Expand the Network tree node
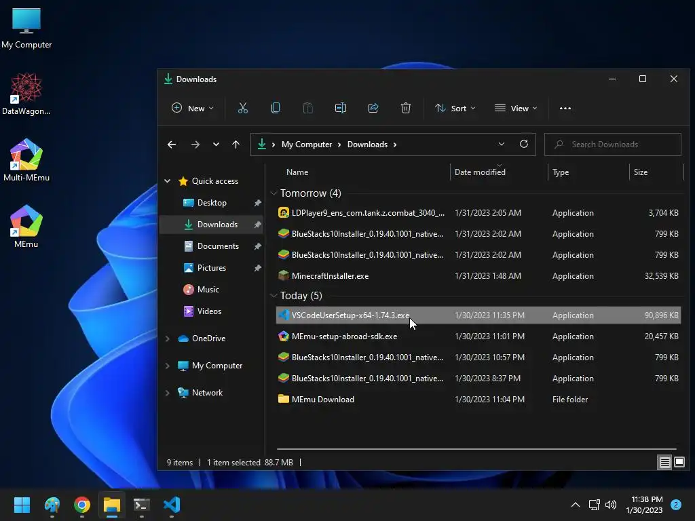Screen dimensions: 695x521 (x=167, y=393)
